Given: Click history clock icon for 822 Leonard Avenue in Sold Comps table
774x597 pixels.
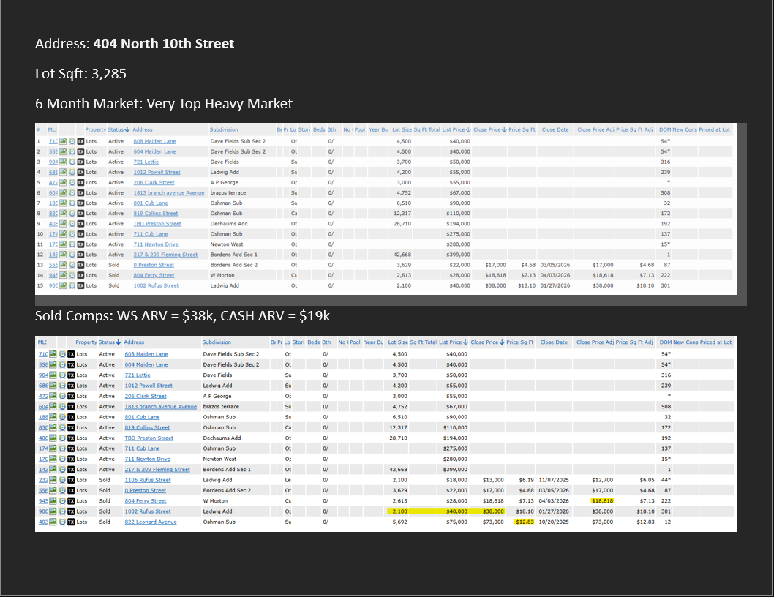Looking at the screenshot, I should pos(62,522).
